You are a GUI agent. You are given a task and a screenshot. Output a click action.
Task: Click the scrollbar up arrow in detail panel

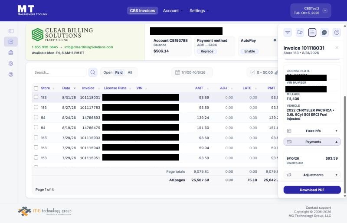click(345, 26)
